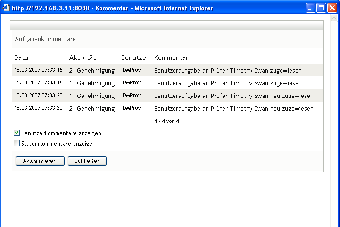
Task: Click the third row's 'neu zugewiesen' comment
Action: [x=233, y=96]
